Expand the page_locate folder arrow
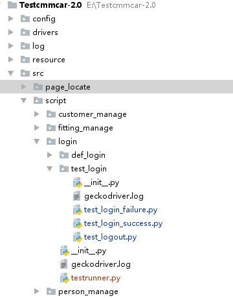This screenshot has width=233, height=298. pyautogui.click(x=23, y=87)
